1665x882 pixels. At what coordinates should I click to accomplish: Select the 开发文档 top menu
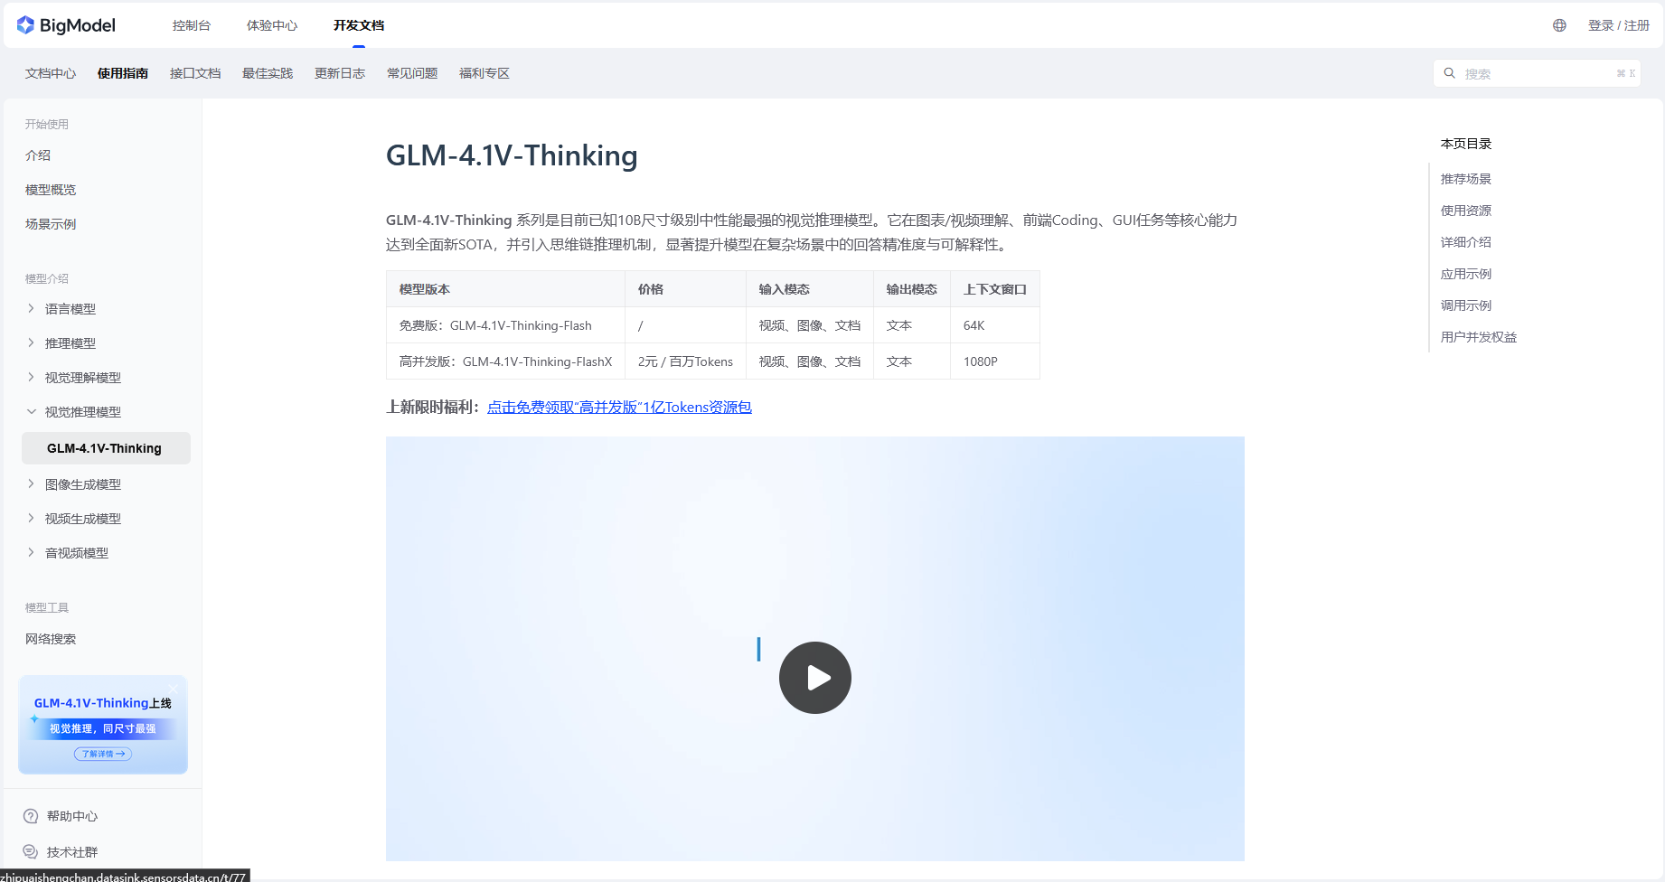click(x=359, y=25)
